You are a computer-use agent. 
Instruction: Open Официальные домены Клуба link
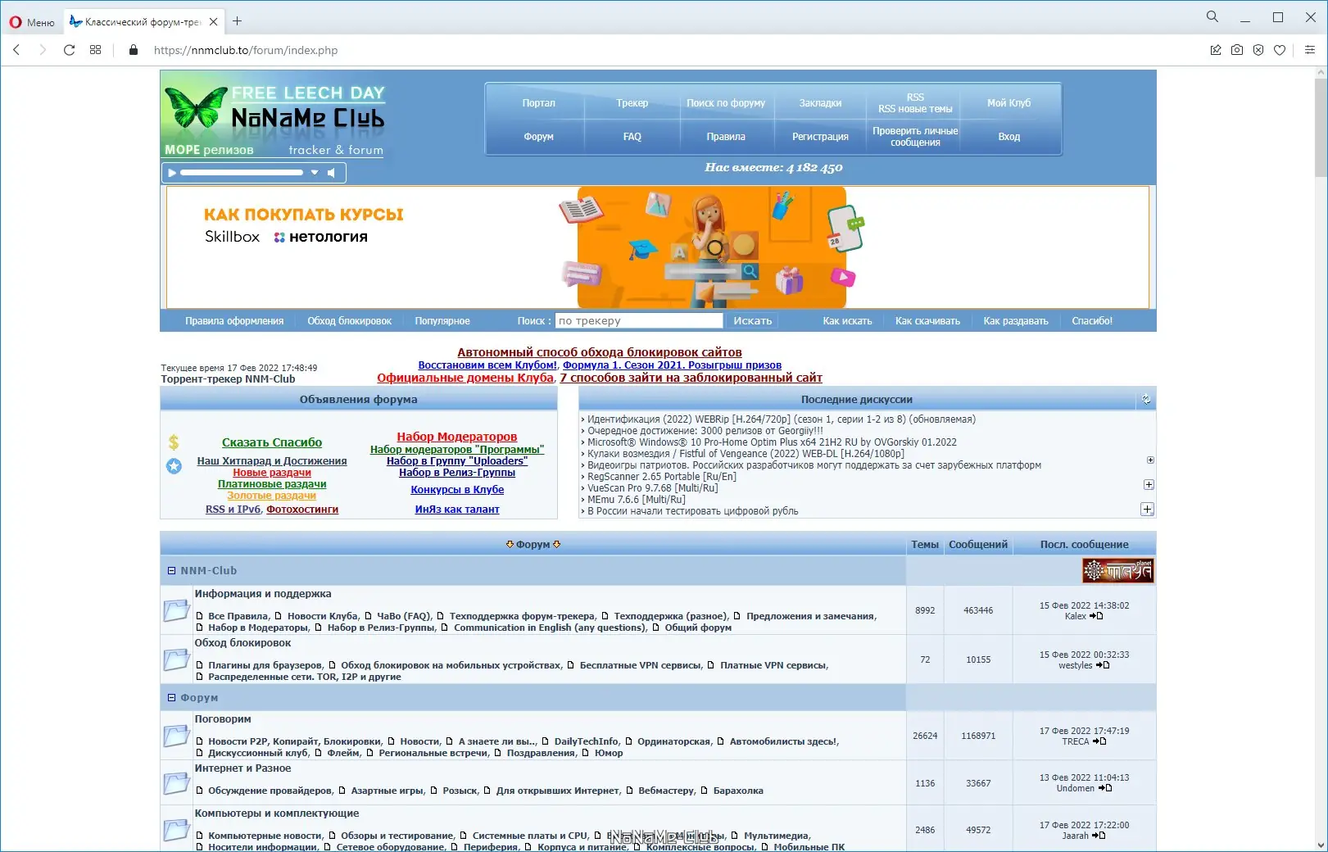465,378
